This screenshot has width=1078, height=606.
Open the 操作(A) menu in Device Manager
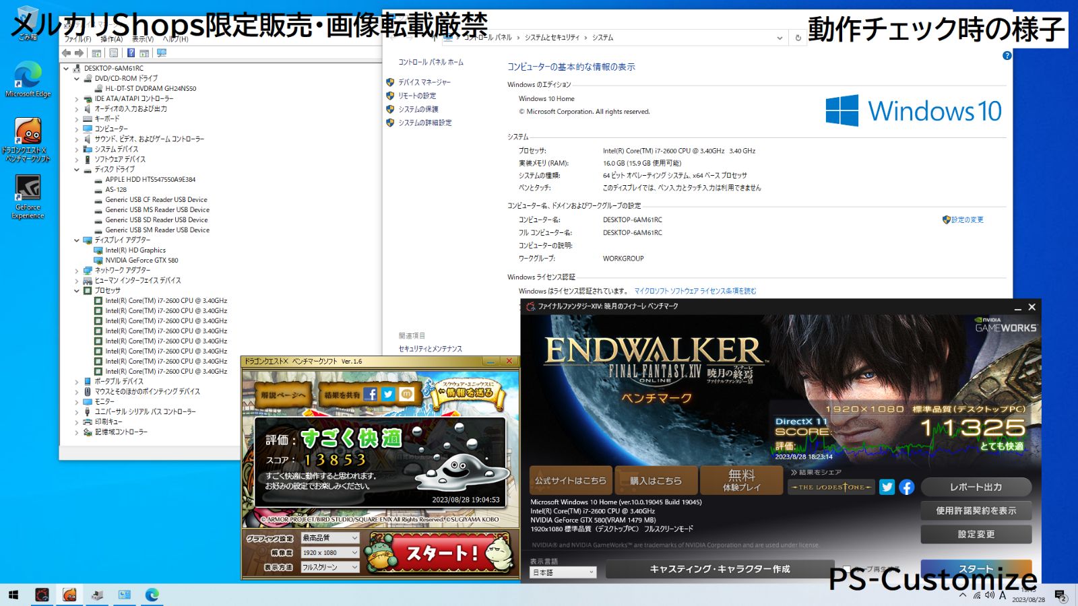click(x=111, y=39)
